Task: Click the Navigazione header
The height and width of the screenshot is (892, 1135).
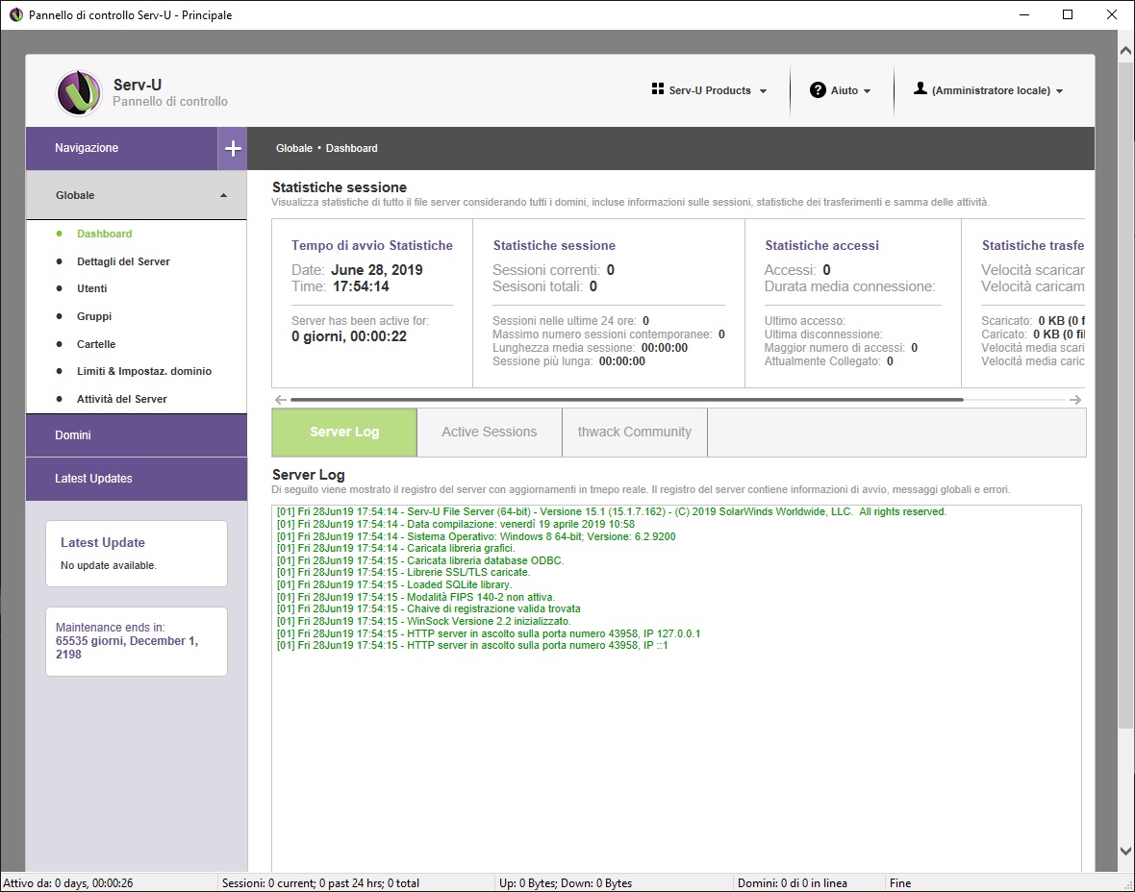Action: (x=121, y=148)
